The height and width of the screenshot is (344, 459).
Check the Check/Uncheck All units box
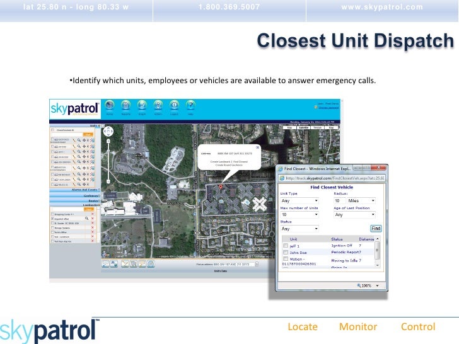click(x=52, y=130)
